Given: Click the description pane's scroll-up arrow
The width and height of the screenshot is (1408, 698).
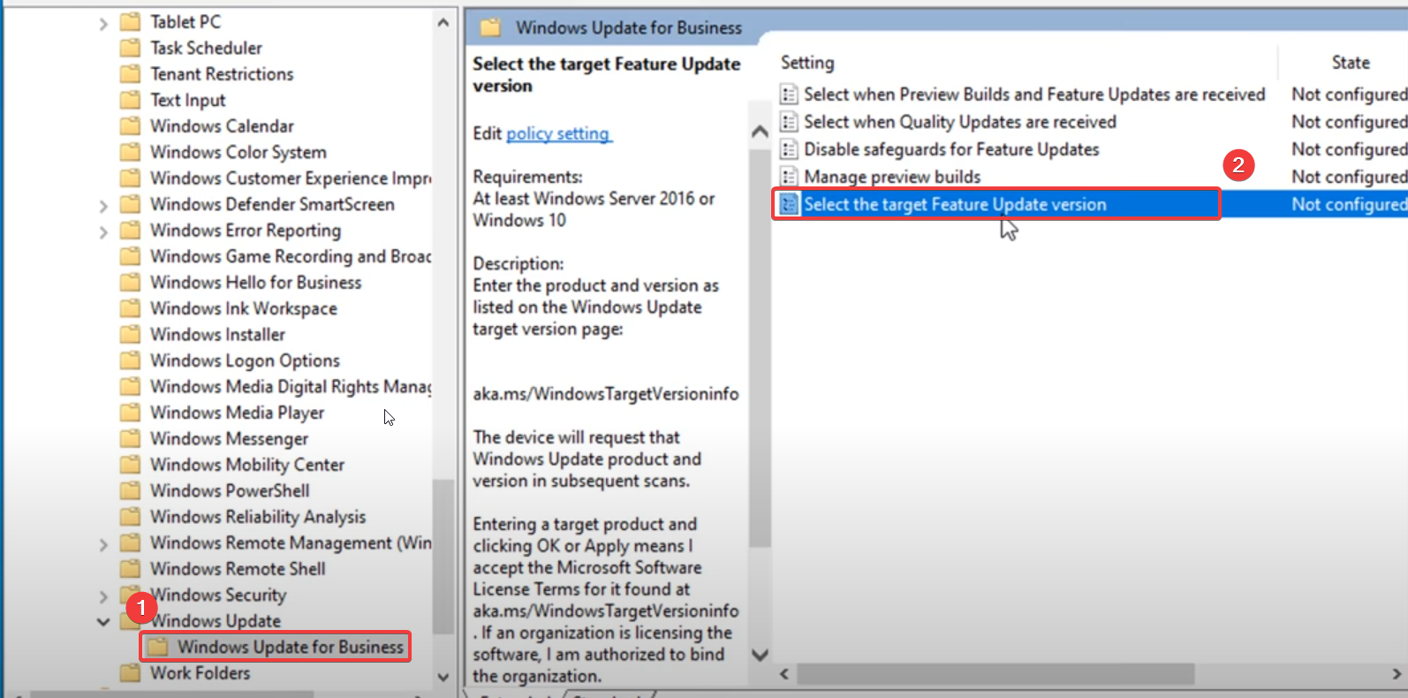Looking at the screenshot, I should click(760, 132).
